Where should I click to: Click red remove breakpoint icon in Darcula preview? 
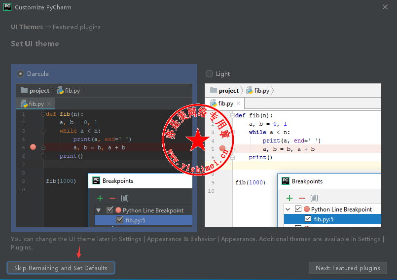[112, 198]
